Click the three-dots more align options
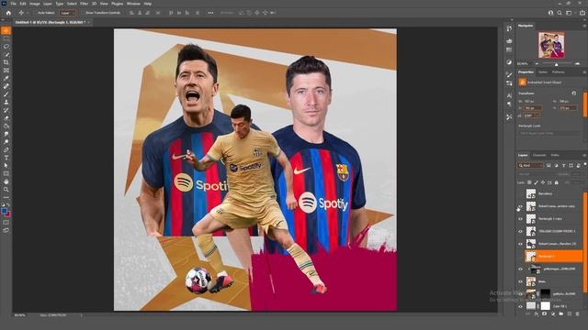Viewport: 588px width, 330px height. click(x=210, y=13)
